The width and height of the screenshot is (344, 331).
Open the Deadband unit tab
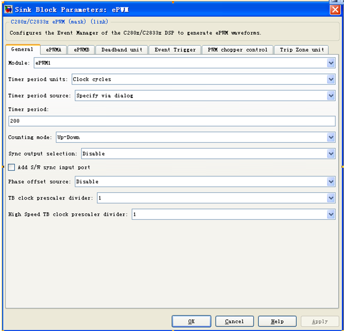[122, 50]
